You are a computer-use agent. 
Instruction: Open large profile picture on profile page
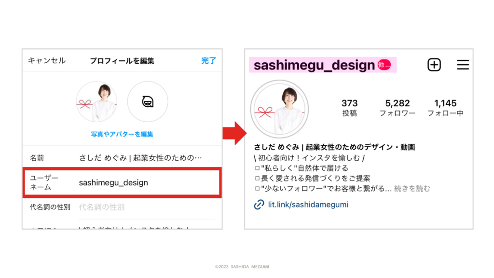(x=279, y=109)
